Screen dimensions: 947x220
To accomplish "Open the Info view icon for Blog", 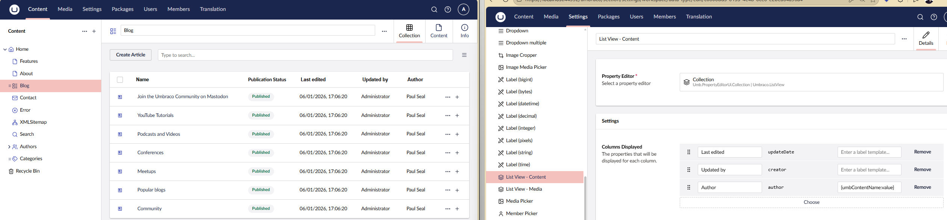I will (464, 31).
